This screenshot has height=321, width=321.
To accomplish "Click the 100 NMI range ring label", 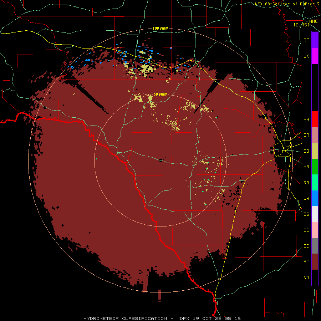I will click(160, 28).
